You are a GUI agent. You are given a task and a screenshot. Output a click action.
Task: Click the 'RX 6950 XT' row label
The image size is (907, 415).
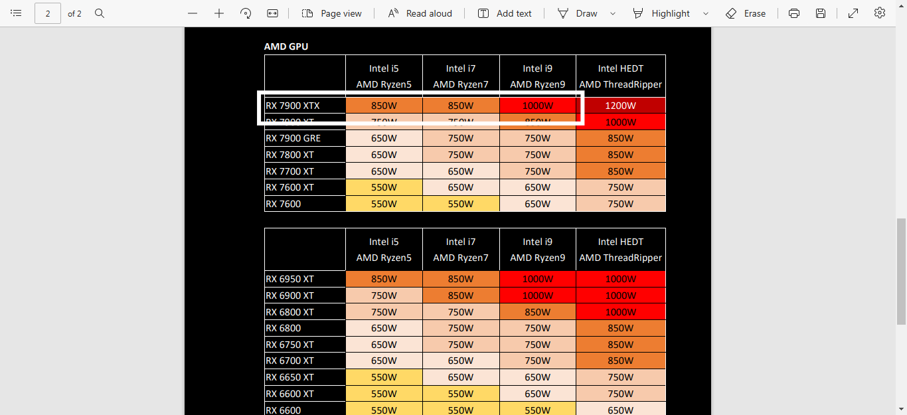tap(290, 279)
